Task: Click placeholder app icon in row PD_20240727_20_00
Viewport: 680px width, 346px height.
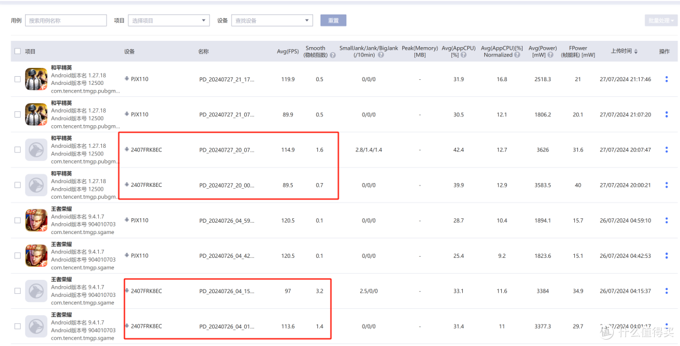Action: point(36,185)
